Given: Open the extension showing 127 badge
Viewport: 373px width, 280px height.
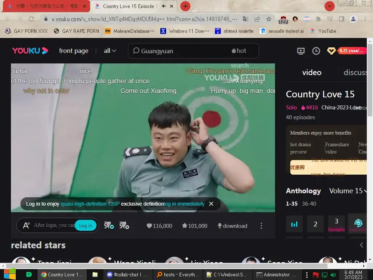Looking at the screenshot, I should point(283,20).
